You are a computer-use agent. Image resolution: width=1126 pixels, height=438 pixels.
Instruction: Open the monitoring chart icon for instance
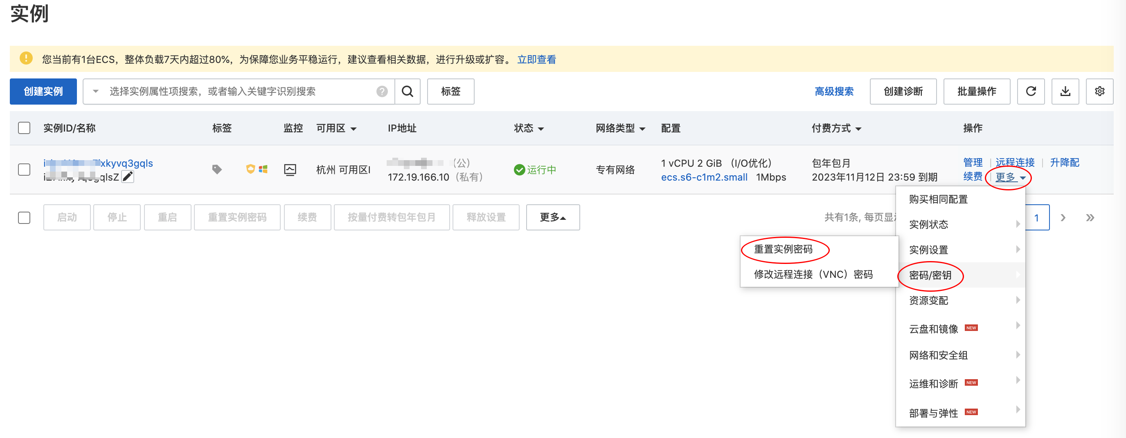click(290, 170)
